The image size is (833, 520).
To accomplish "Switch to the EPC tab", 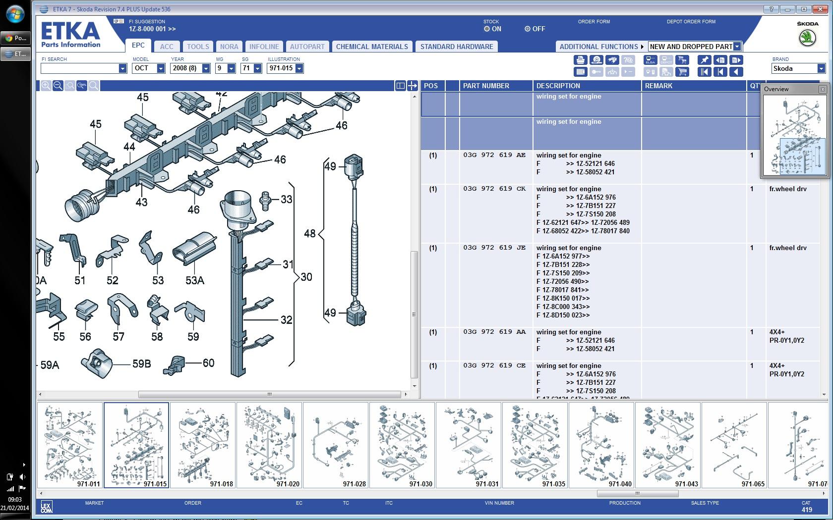I will click(138, 45).
